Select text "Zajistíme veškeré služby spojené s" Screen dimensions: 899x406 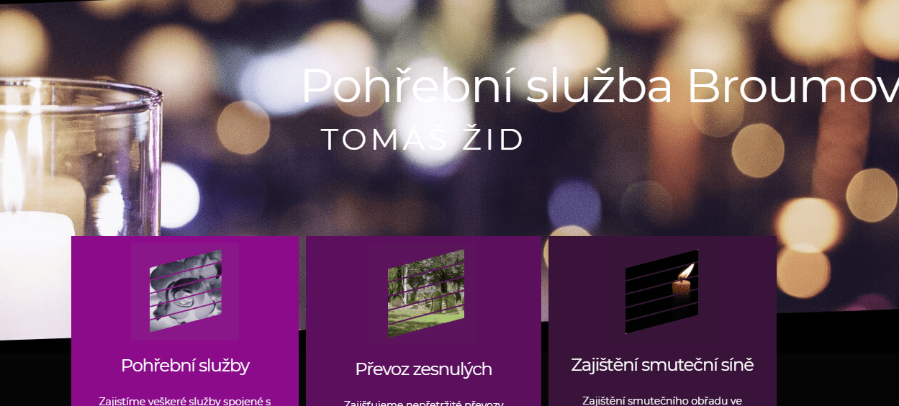tap(185, 401)
